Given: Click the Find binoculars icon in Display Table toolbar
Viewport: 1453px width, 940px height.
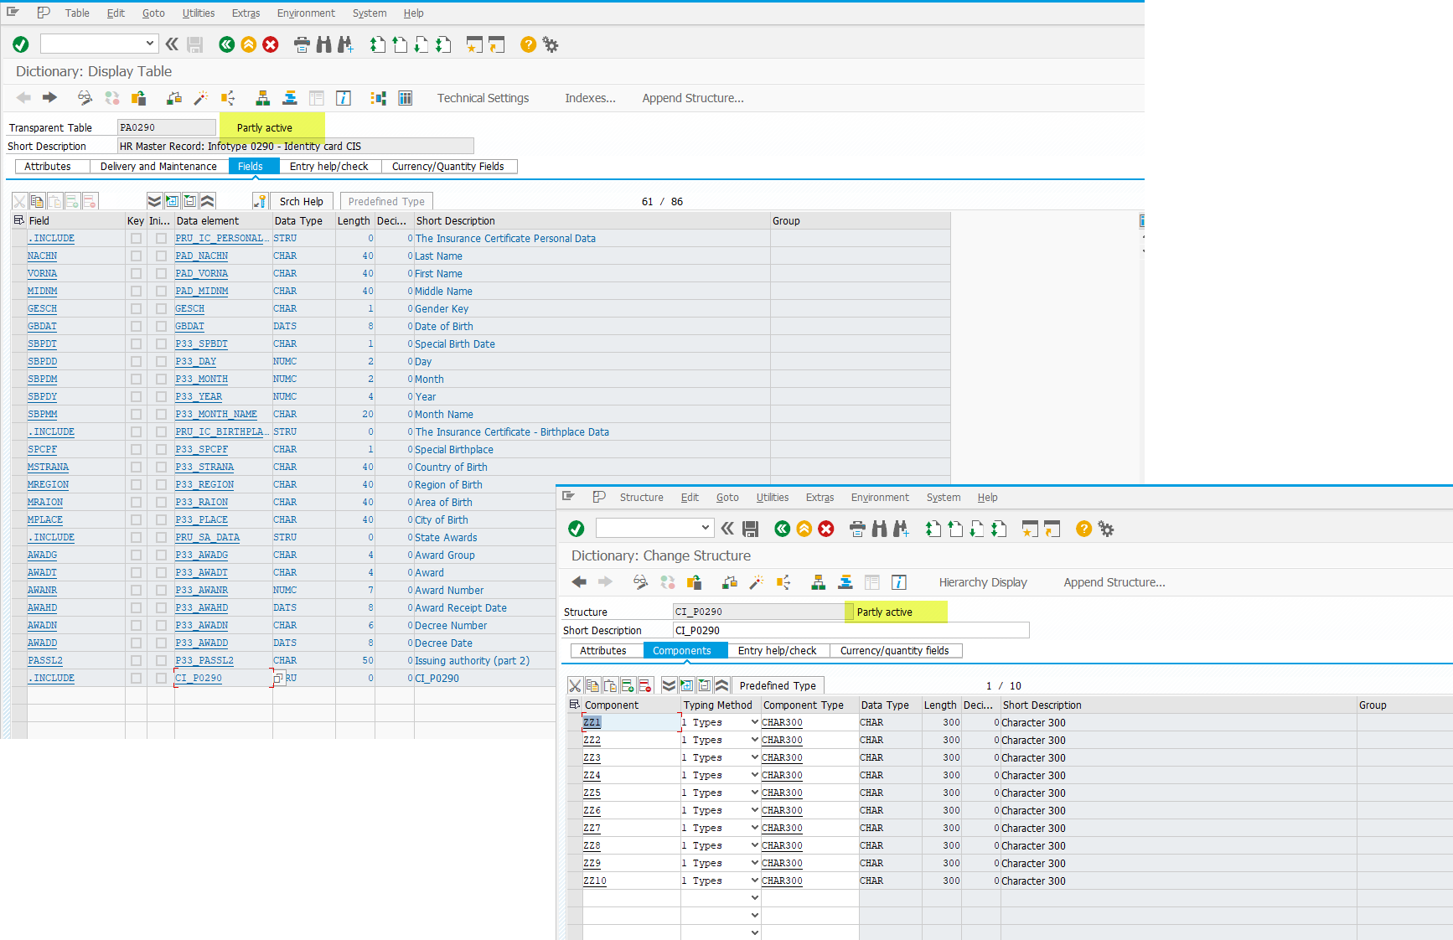Looking at the screenshot, I should pos(323,44).
